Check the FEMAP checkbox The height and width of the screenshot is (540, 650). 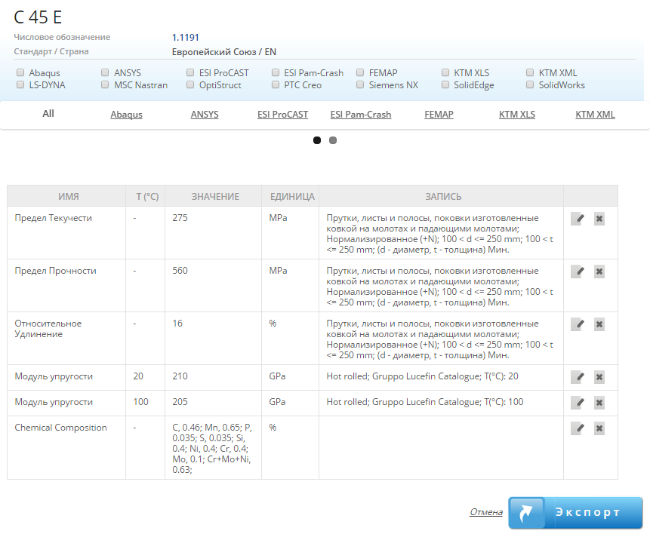pyautogui.click(x=360, y=72)
